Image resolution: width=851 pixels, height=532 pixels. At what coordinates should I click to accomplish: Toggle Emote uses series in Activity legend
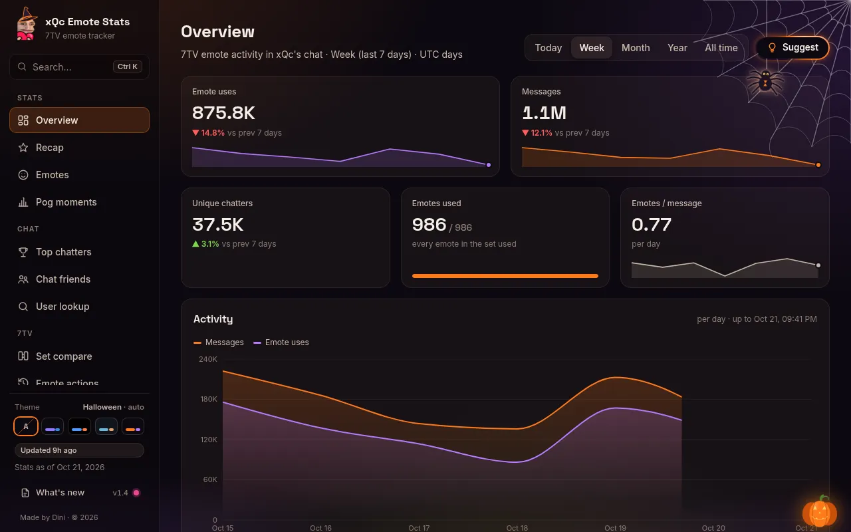coord(281,342)
